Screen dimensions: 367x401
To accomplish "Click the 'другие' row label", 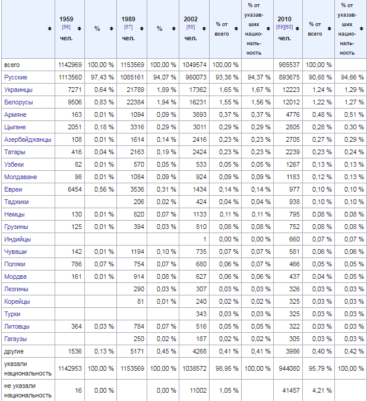I will coord(14,351).
